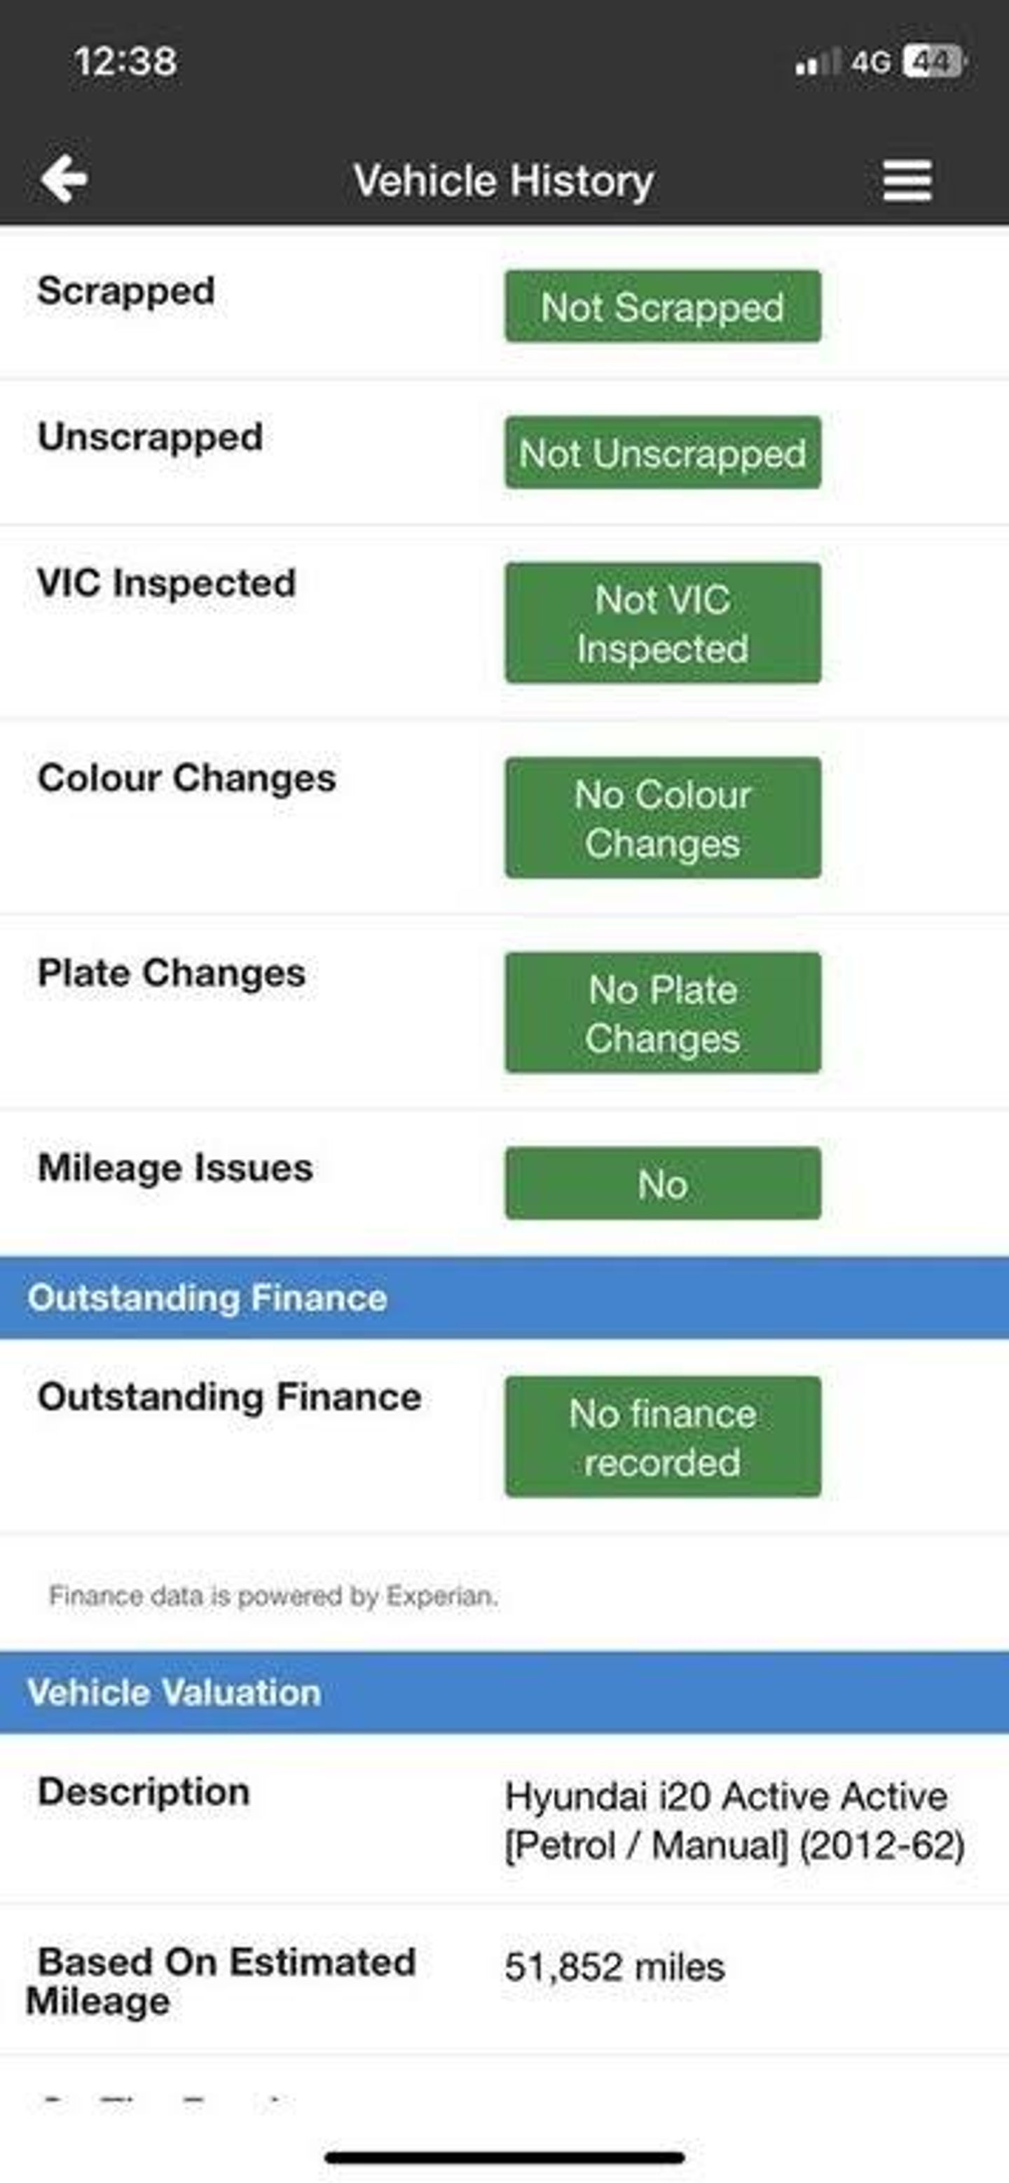Tap the Mileage Issues No badge
The height and width of the screenshot is (2183, 1009).
click(x=662, y=1183)
